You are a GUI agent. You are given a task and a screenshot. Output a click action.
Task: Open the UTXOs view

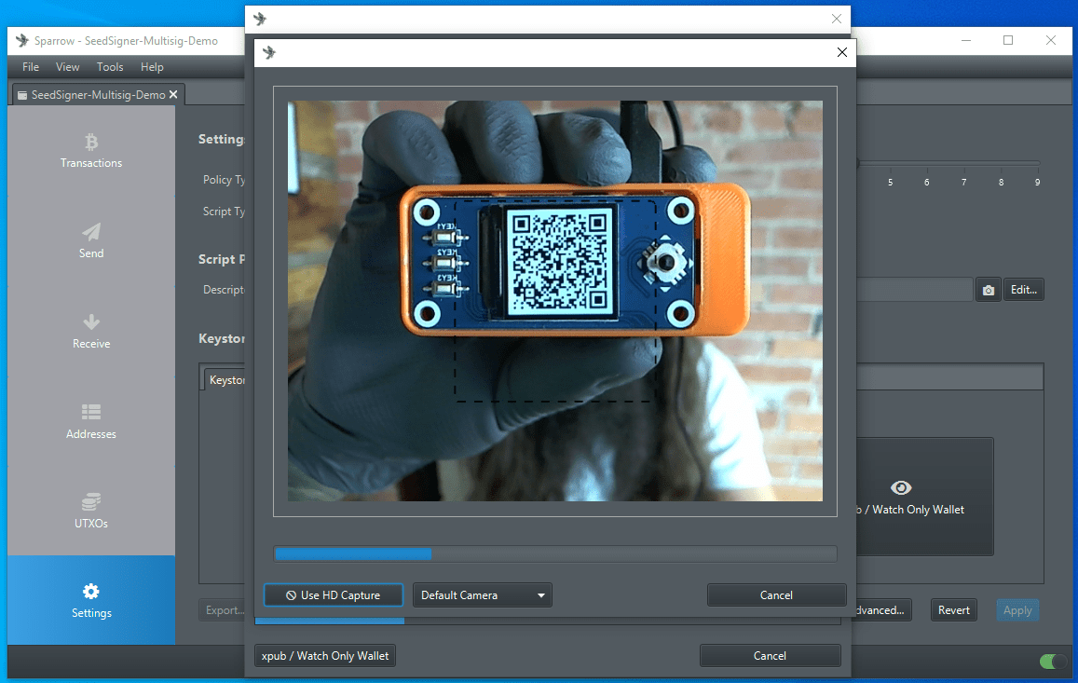click(x=91, y=512)
